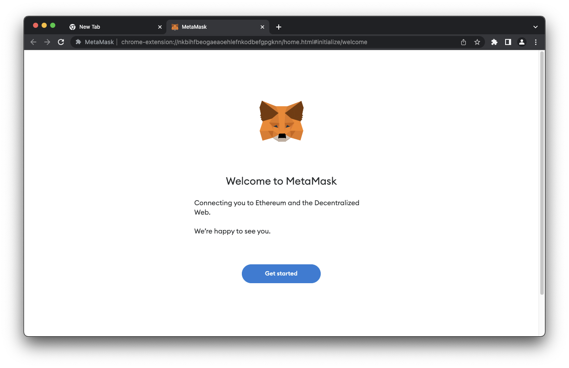Open Chrome three-dot menu

536,42
